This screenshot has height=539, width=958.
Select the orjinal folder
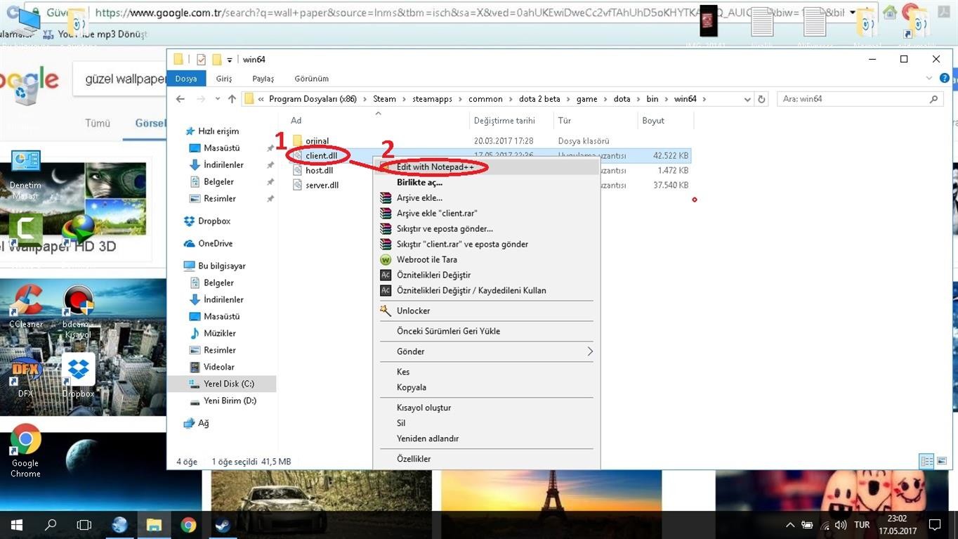(x=317, y=141)
